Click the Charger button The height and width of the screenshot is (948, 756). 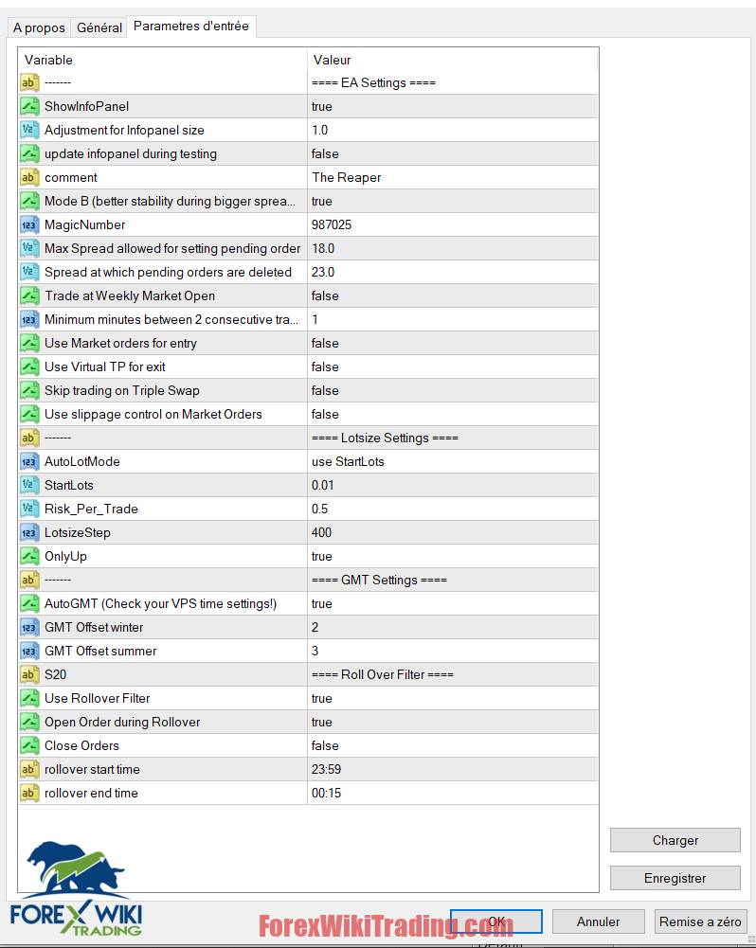(x=675, y=840)
